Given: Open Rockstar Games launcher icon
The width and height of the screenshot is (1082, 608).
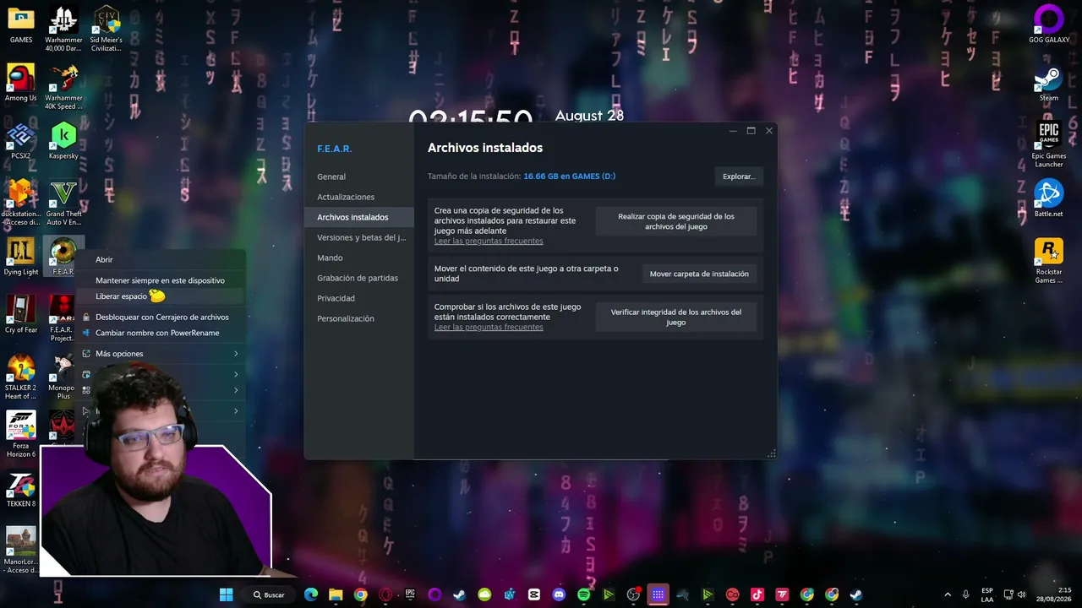Looking at the screenshot, I should coord(1049,261).
